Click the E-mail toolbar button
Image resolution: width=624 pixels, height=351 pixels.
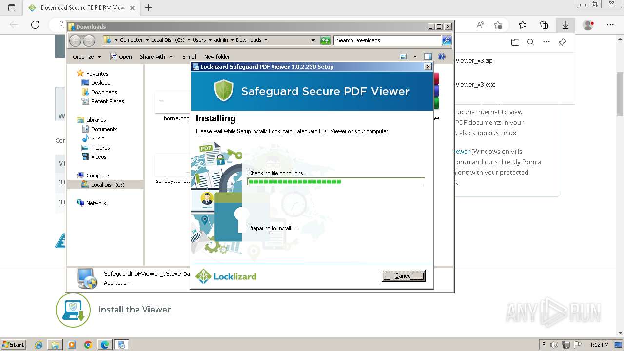(x=189, y=57)
